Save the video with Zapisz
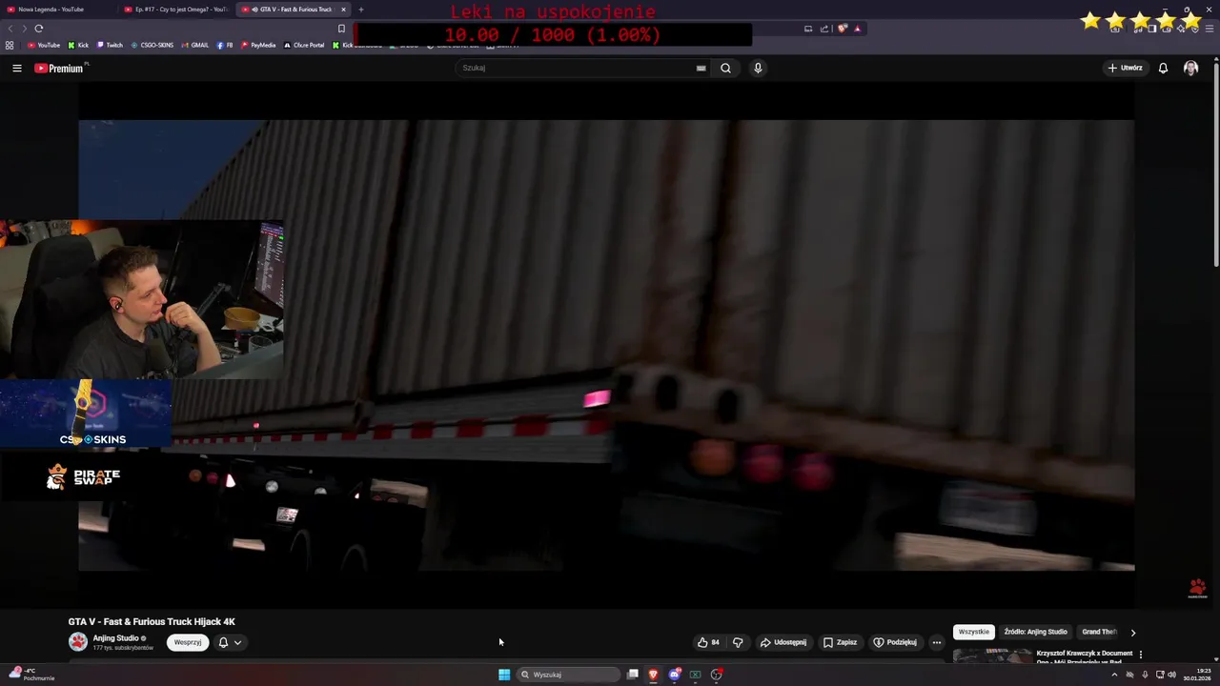 [x=841, y=642]
